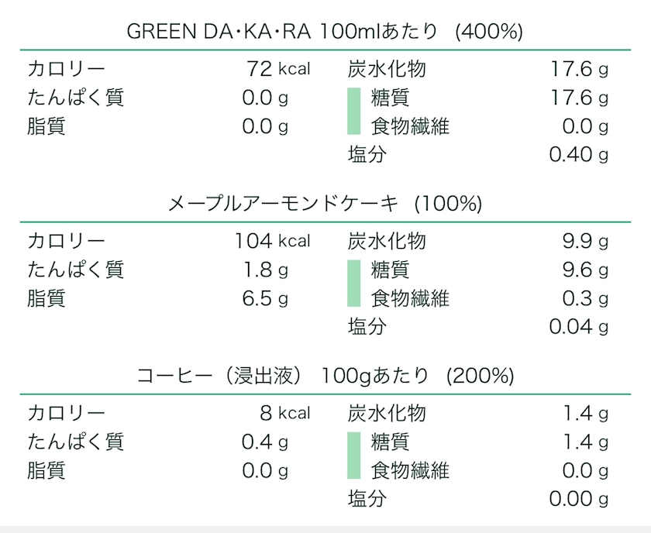Click the green bar in メープルアーモンドケーキ section
This screenshot has width=651, height=533.
[x=354, y=284]
